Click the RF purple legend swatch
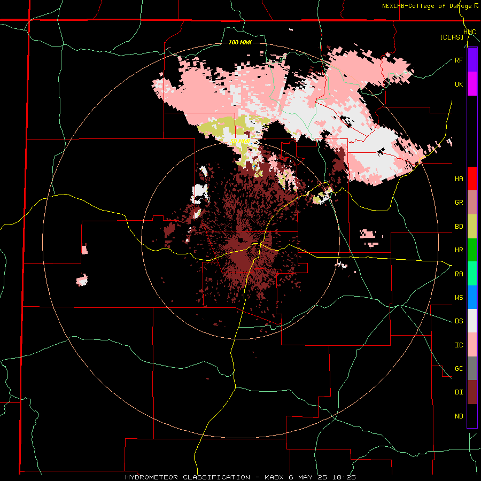The height and width of the screenshot is (481, 481). 472,60
